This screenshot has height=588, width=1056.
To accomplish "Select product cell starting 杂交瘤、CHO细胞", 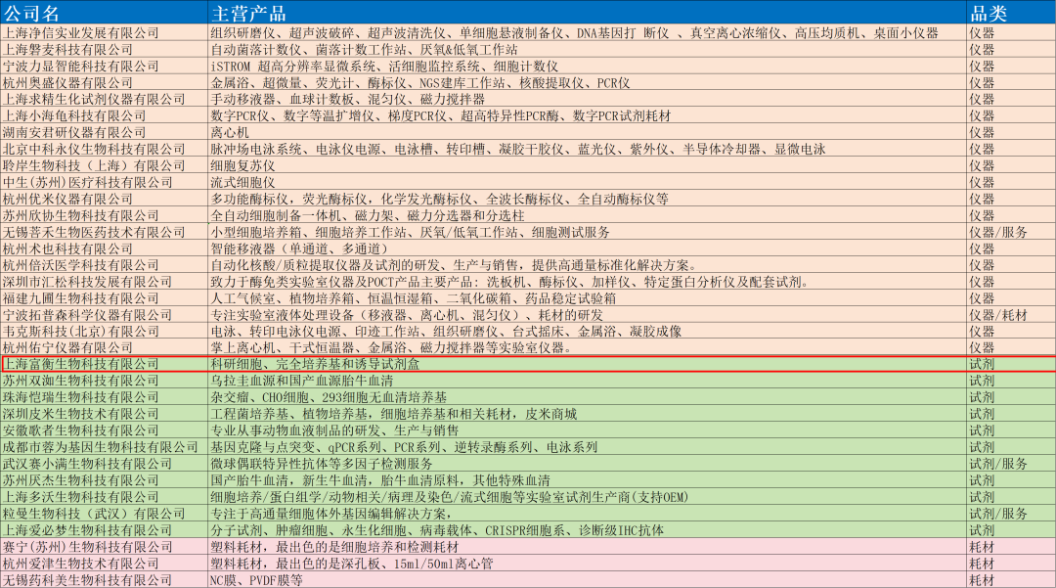I will point(588,397).
